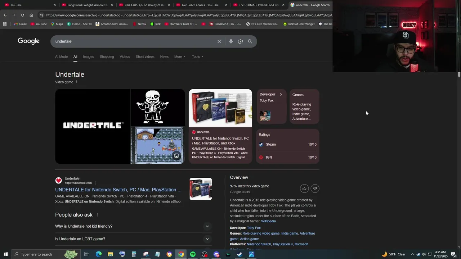The height and width of the screenshot is (259, 461).
Task: Open search by image lens icon
Action: [241, 41]
